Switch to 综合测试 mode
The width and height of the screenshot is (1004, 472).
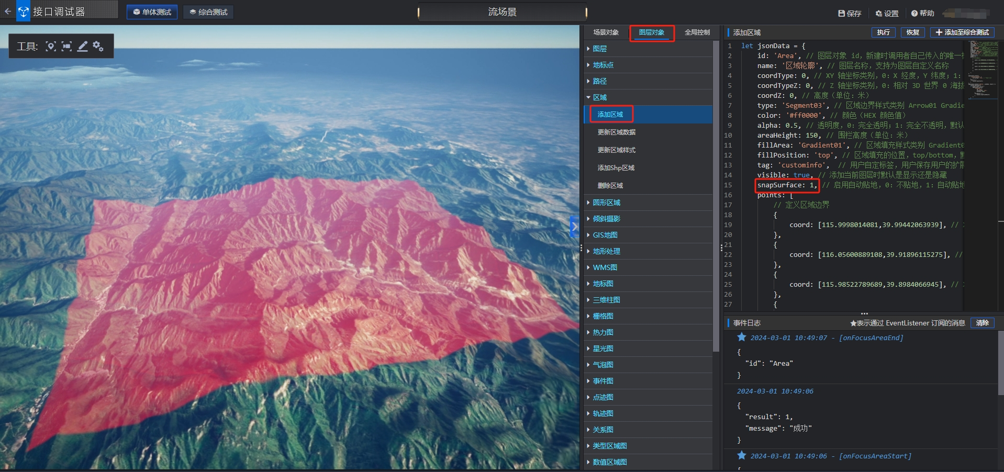tap(208, 12)
